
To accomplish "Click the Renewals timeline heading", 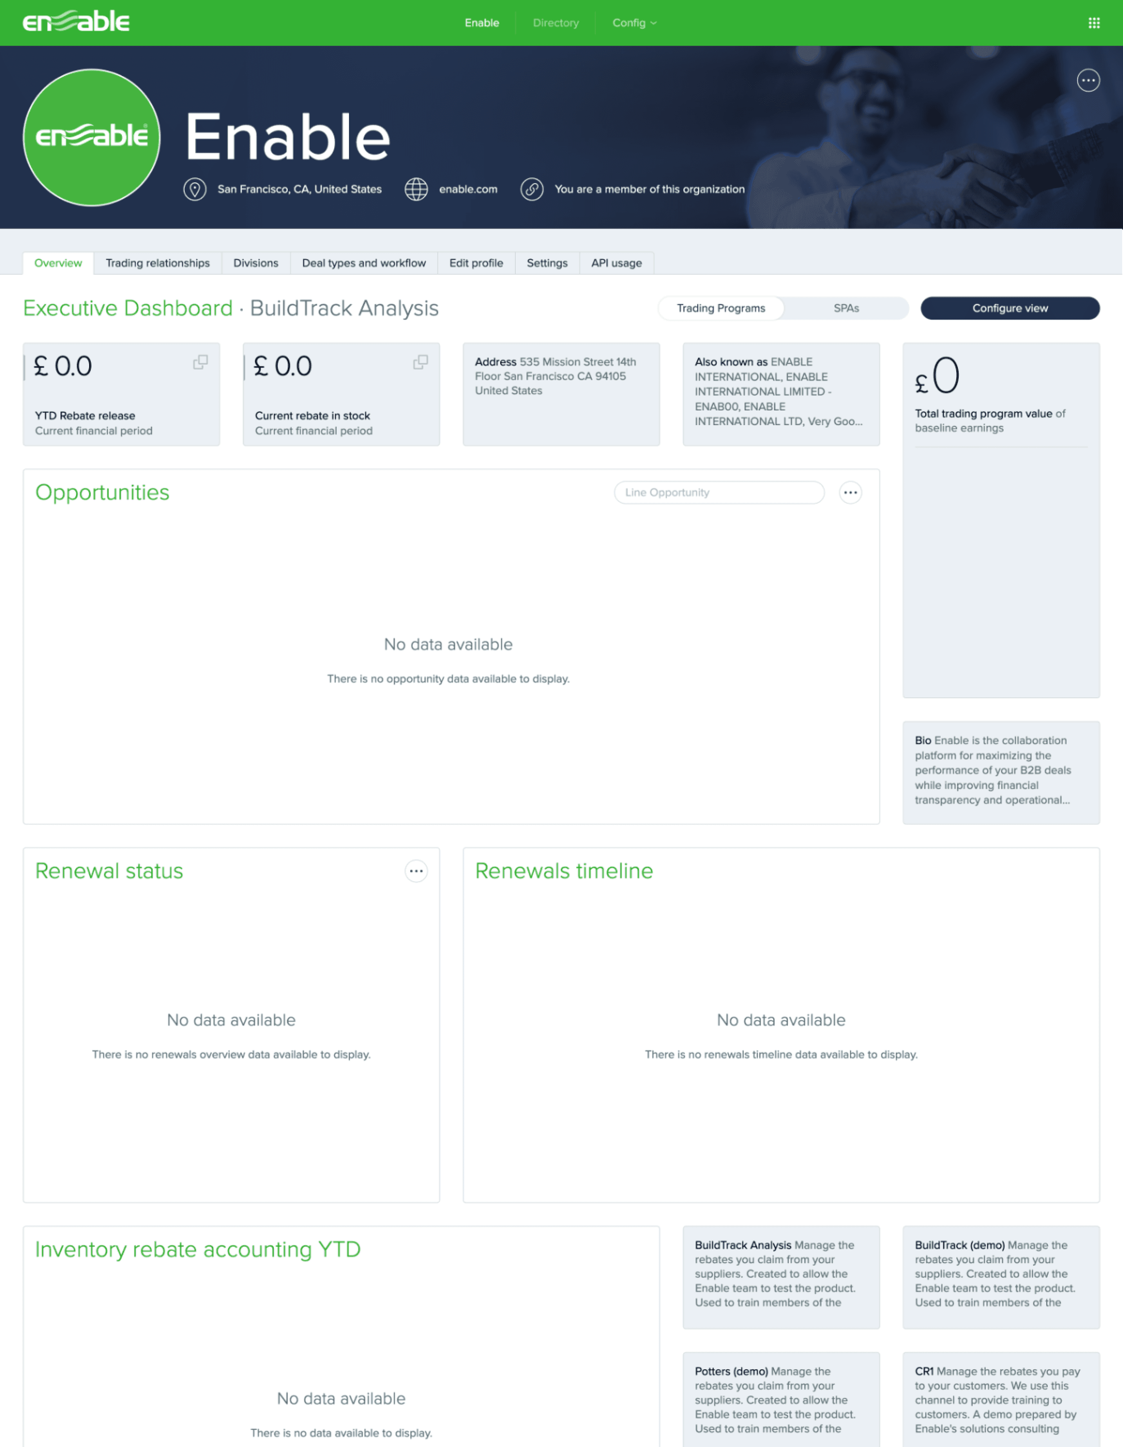I will [x=564, y=871].
